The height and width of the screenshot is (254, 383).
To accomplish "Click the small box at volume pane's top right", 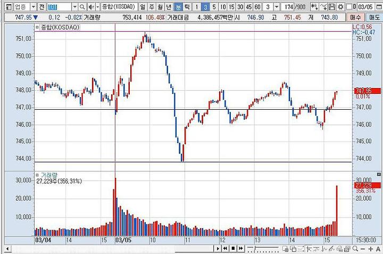I will click(x=379, y=174).
